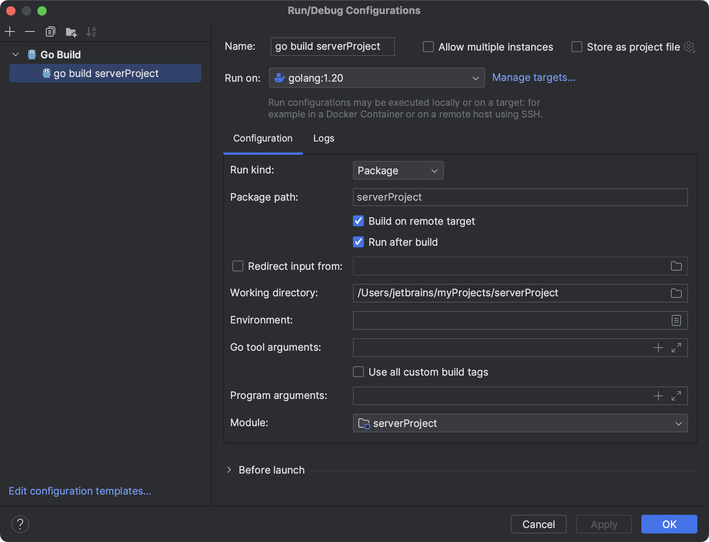Uncheck Build on remote target
The height and width of the screenshot is (542, 709).
(x=358, y=221)
